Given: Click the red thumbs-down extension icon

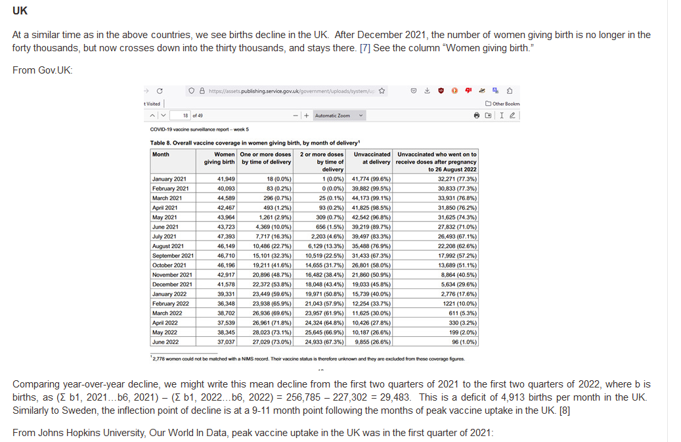Looking at the screenshot, I should (468, 91).
